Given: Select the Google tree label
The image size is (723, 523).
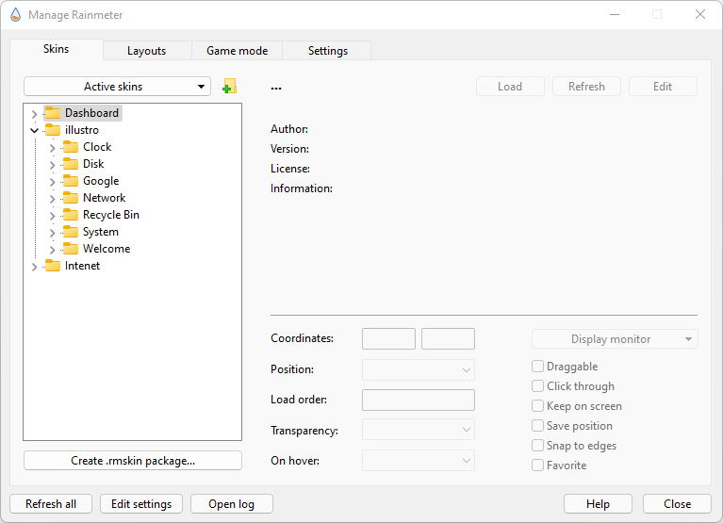Looking at the screenshot, I should point(101,181).
